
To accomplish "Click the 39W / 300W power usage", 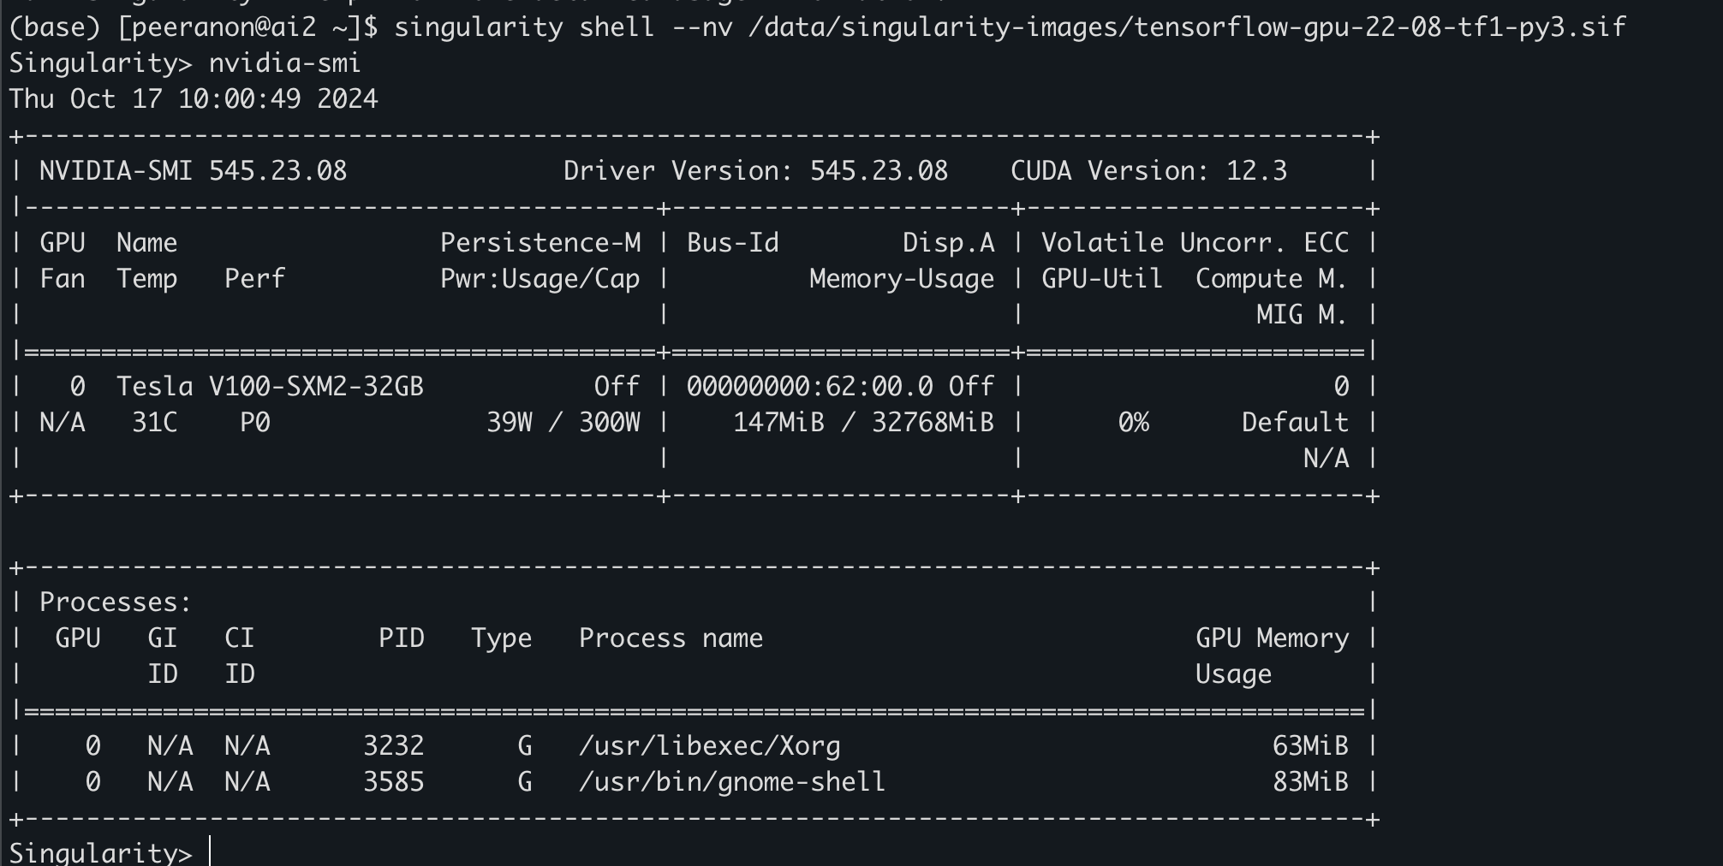I will pyautogui.click(x=563, y=423).
